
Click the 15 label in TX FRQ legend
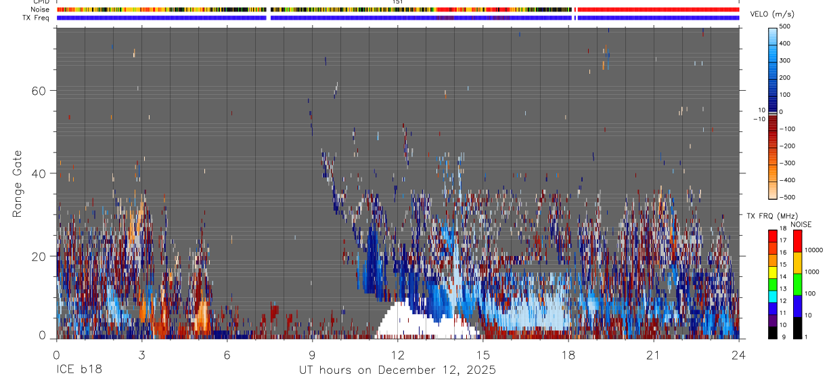(x=783, y=265)
